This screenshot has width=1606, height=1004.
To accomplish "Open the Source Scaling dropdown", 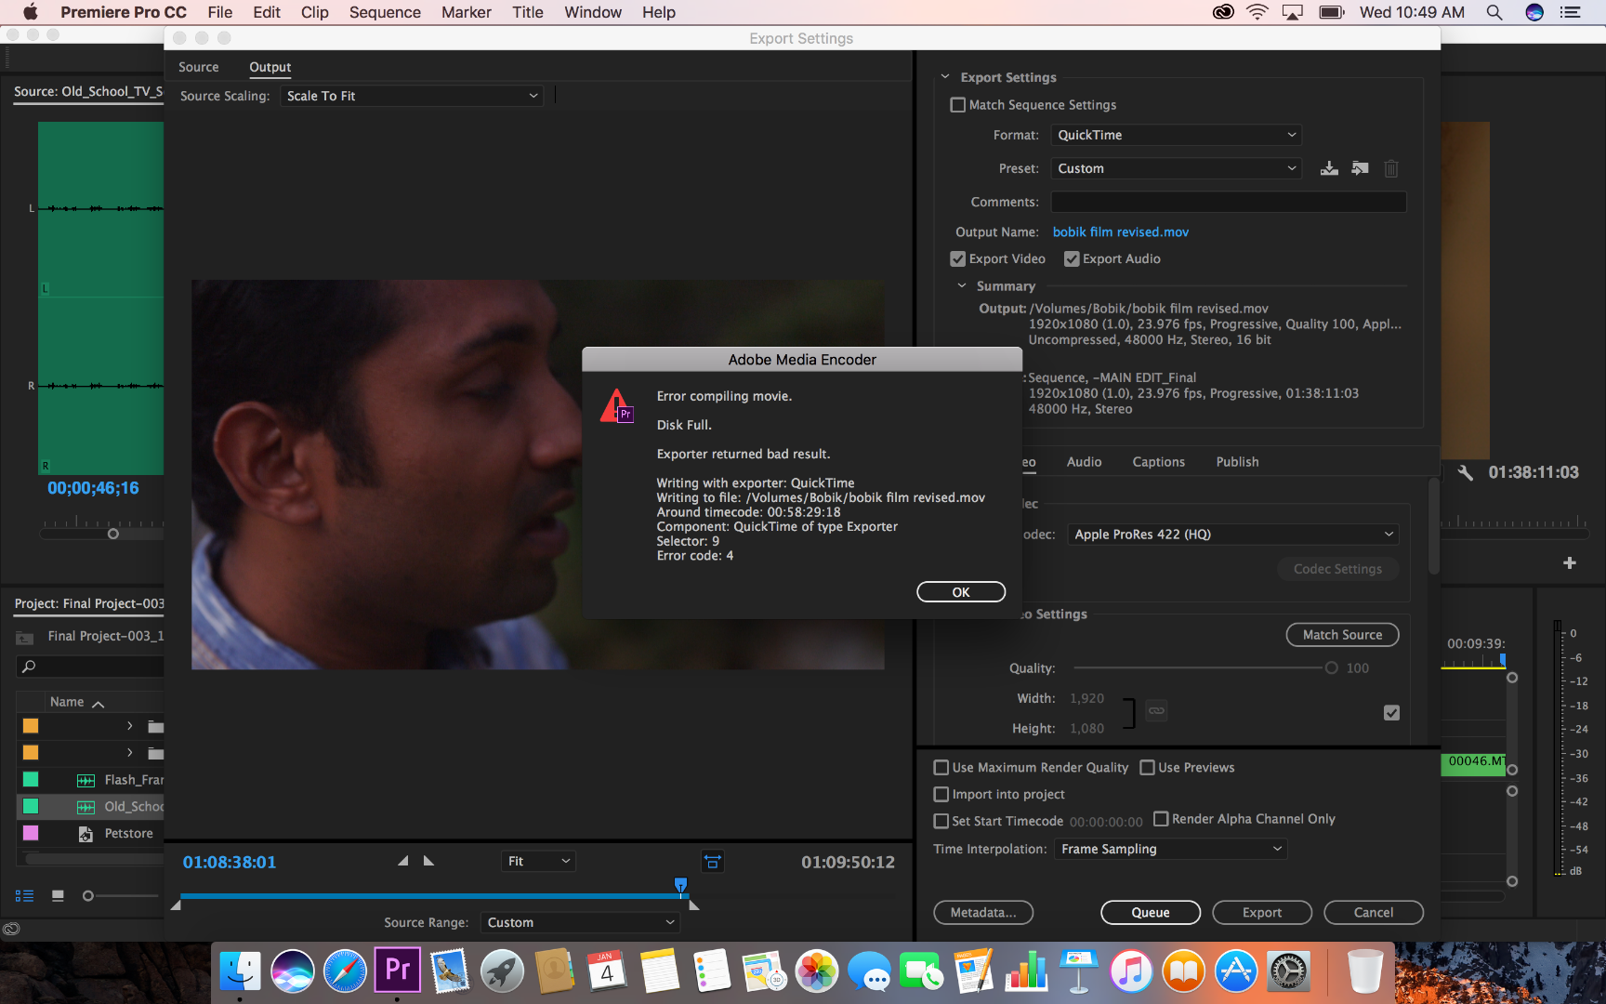I will pos(412,96).
